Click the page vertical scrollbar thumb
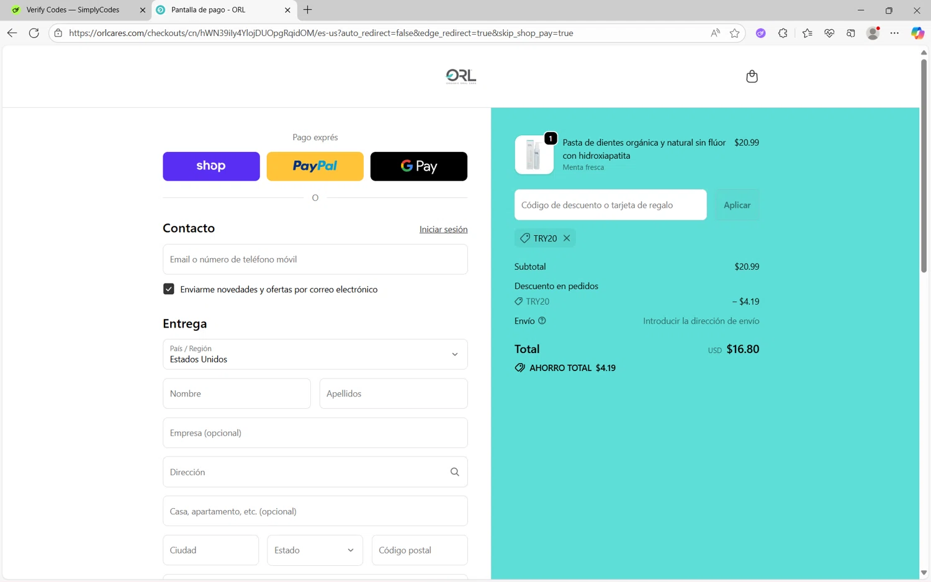Screen dimensions: 931x582 (924, 165)
